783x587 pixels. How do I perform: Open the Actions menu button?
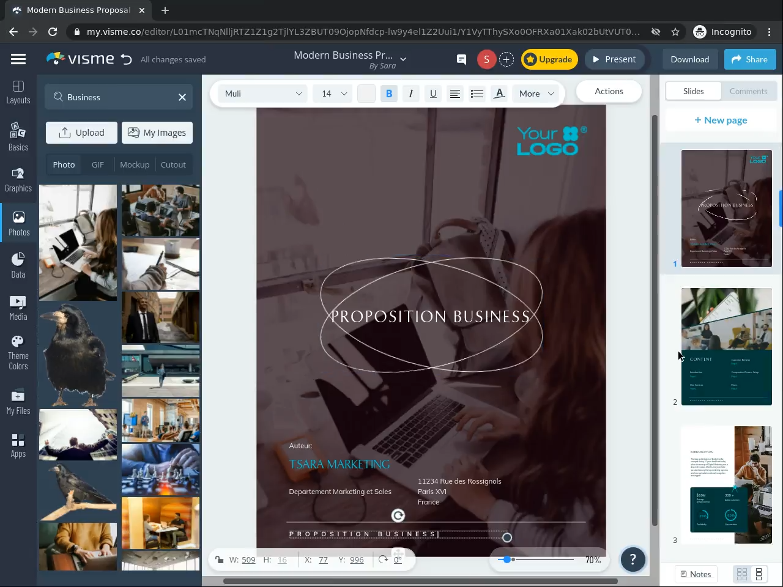[x=609, y=91]
